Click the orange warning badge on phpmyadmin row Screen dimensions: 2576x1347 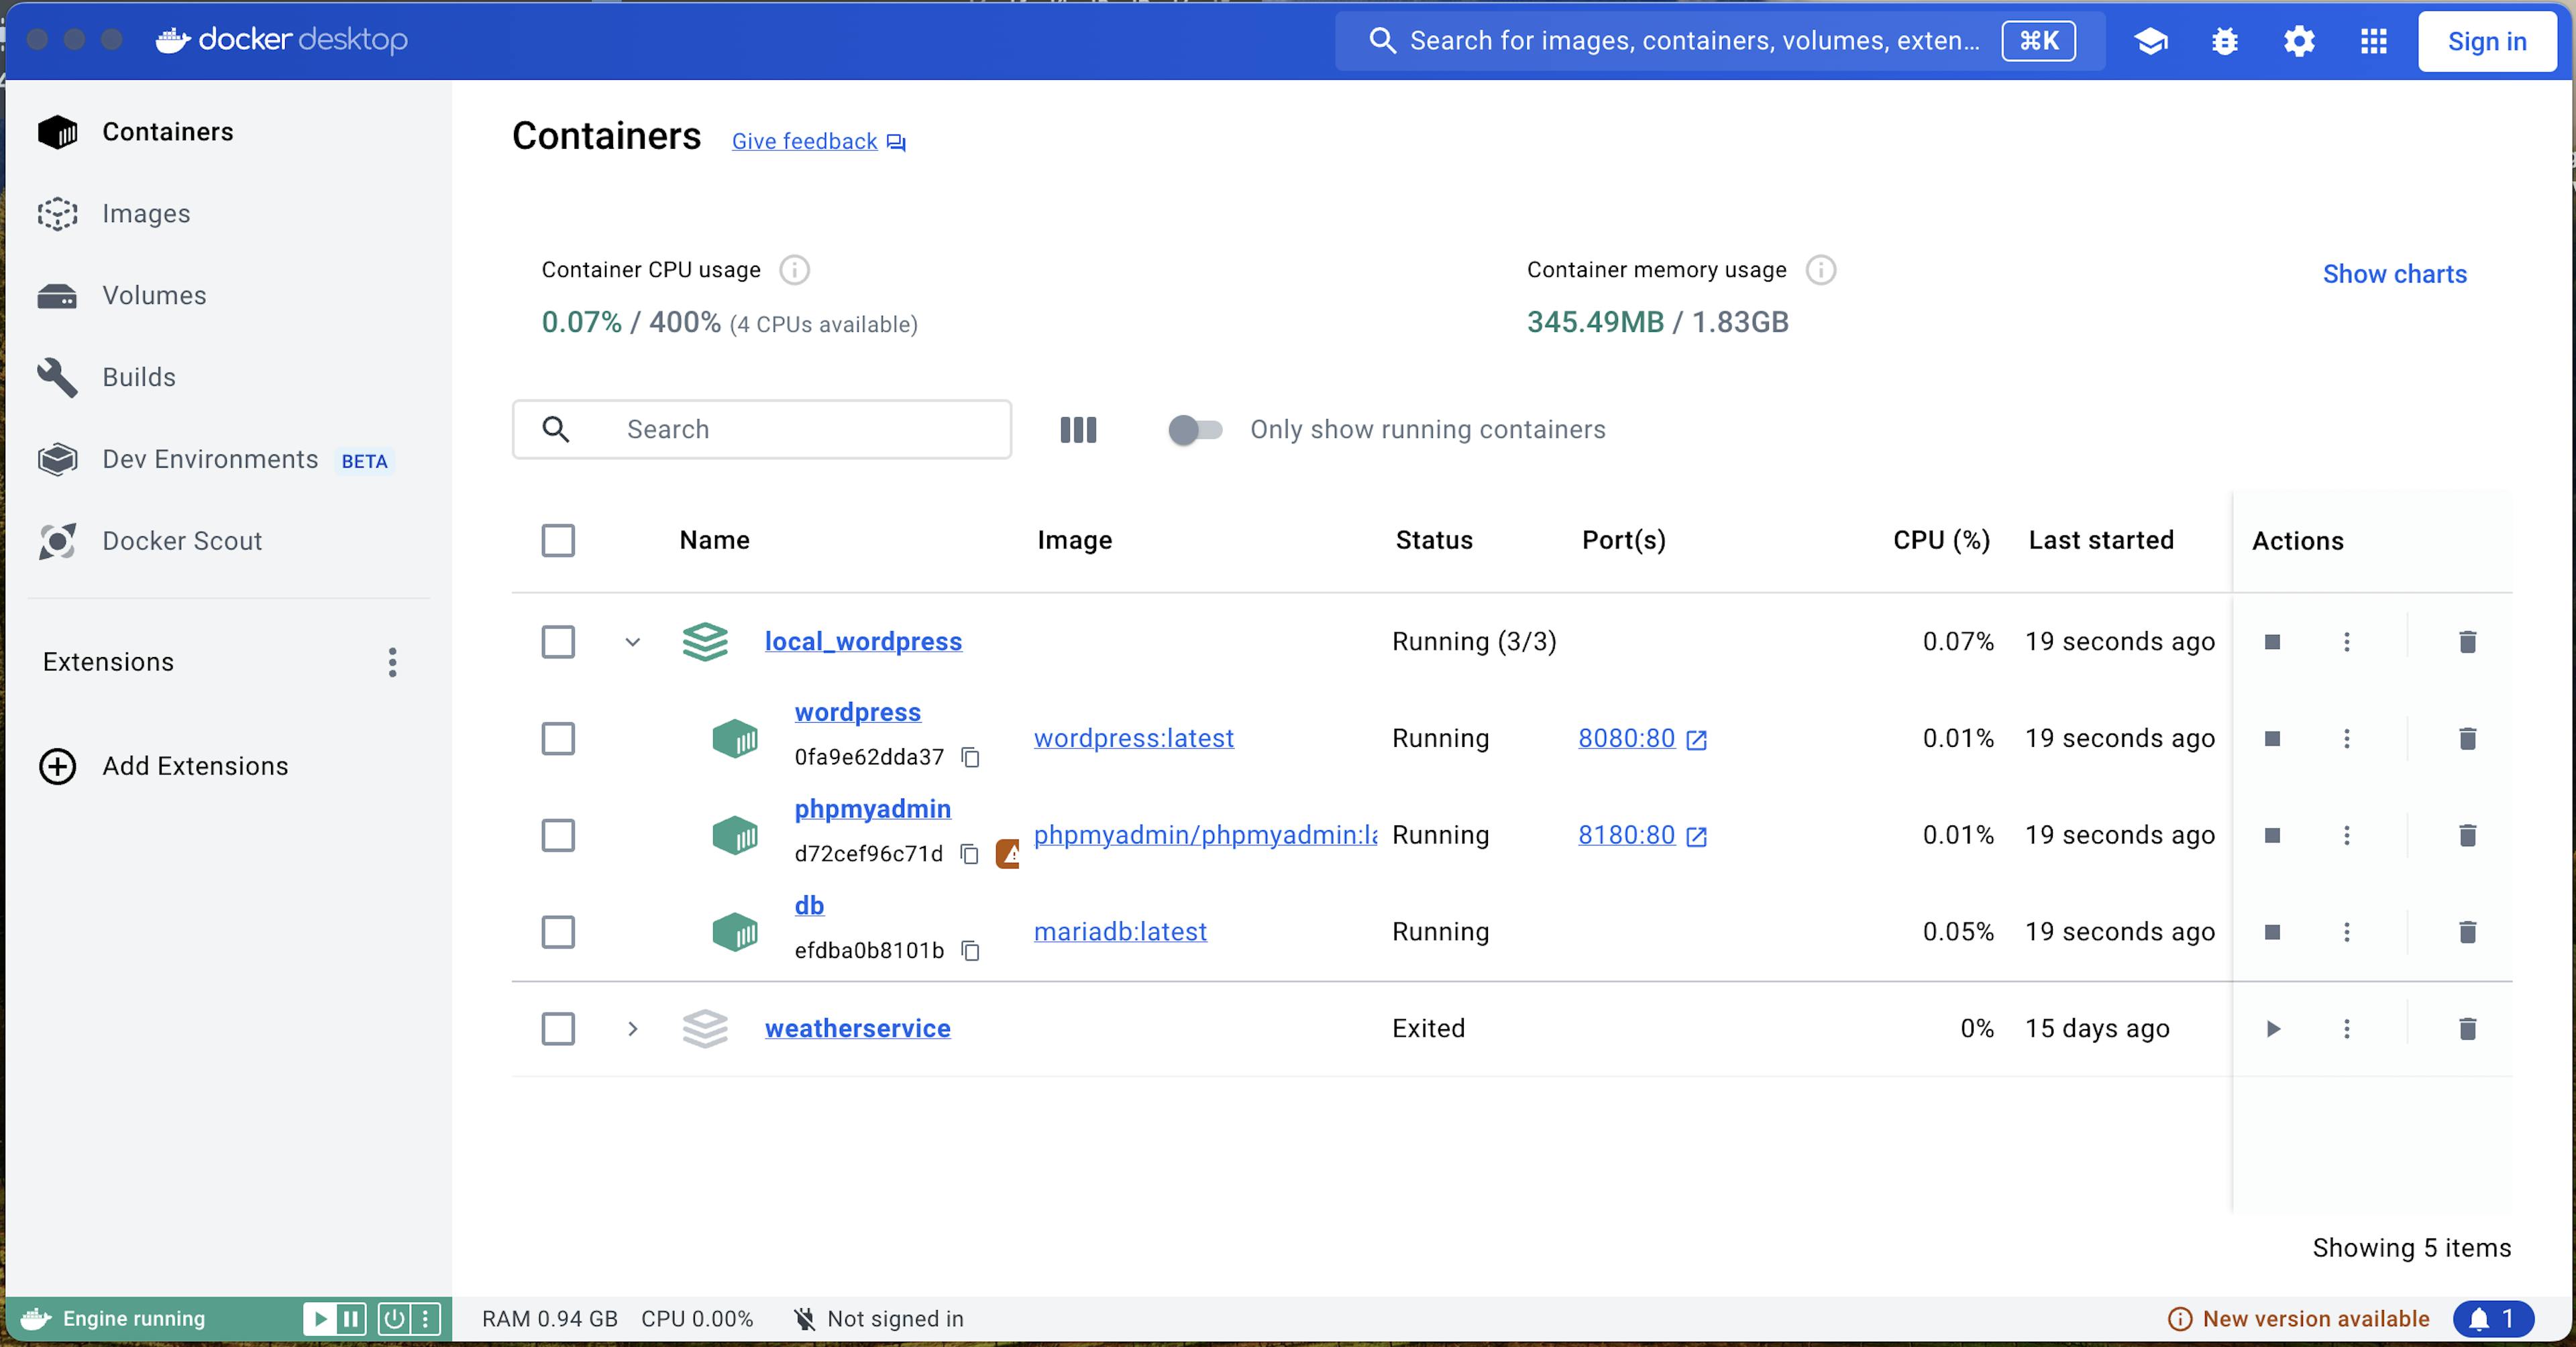click(1008, 854)
